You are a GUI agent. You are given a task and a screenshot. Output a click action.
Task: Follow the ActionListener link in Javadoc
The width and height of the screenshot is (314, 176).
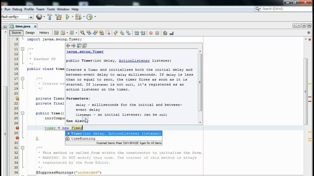click(134, 61)
